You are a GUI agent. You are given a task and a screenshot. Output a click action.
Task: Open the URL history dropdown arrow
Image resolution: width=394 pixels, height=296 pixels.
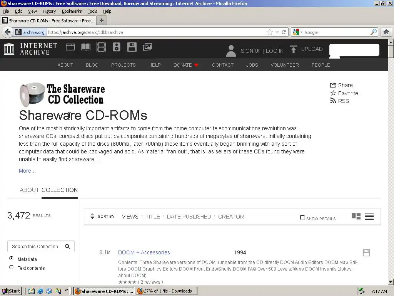point(277,32)
